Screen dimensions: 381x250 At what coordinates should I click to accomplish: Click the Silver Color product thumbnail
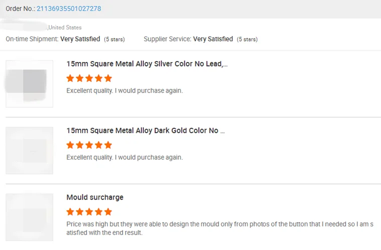(30, 83)
